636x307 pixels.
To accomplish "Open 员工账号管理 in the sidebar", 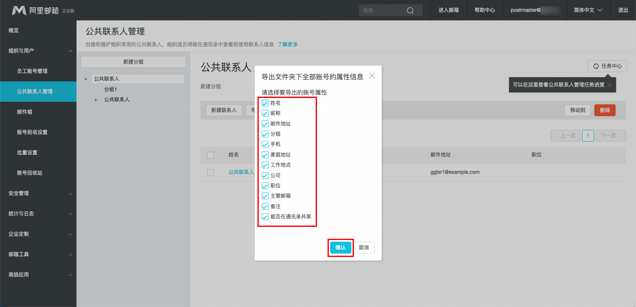I will [x=32, y=71].
